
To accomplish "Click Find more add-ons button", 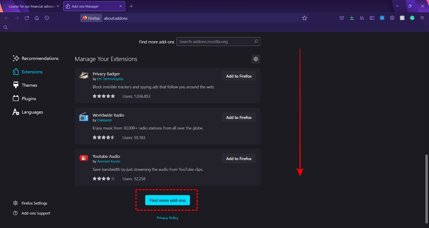I will click(168, 200).
